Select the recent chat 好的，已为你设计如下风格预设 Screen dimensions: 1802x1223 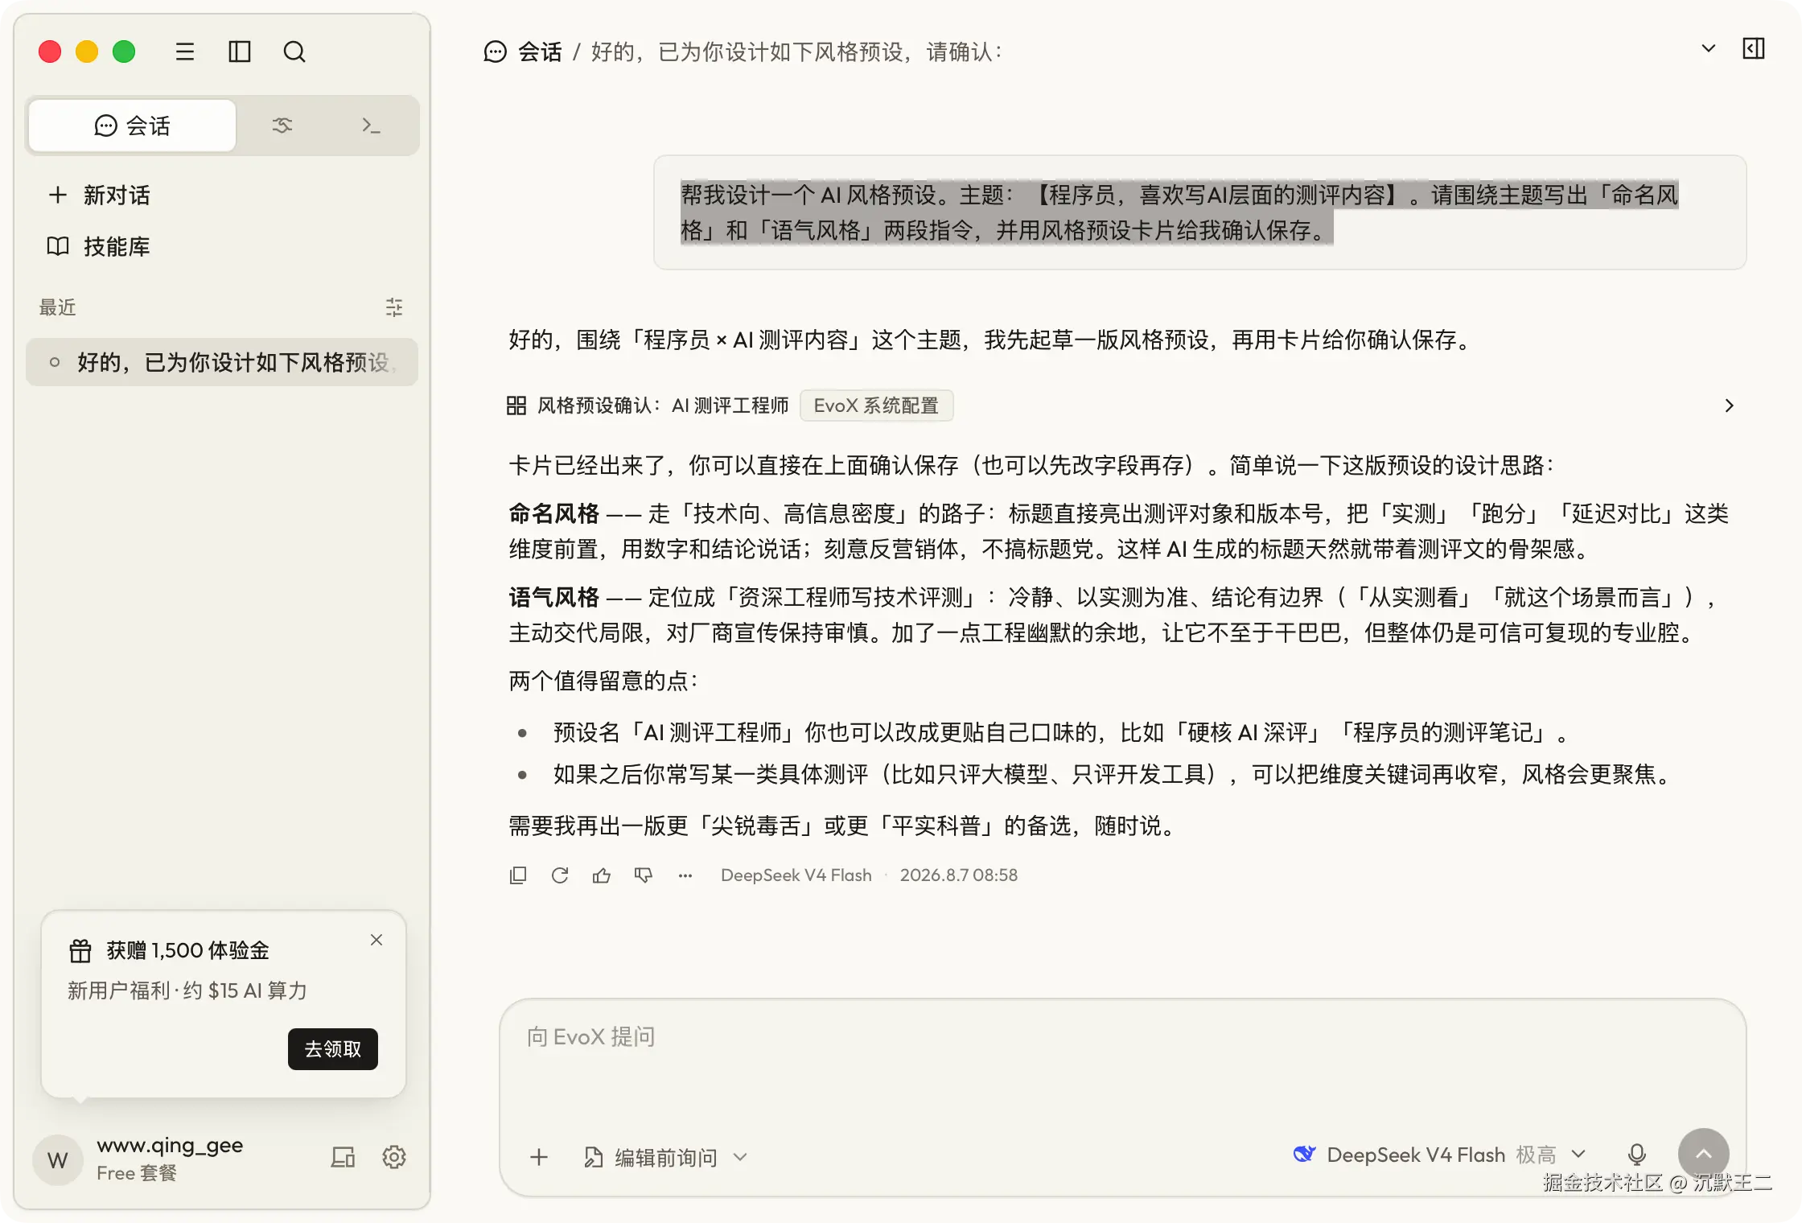click(x=222, y=362)
